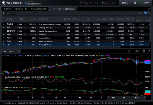Open interval dropdown for MSFT row

coord(26,38)
